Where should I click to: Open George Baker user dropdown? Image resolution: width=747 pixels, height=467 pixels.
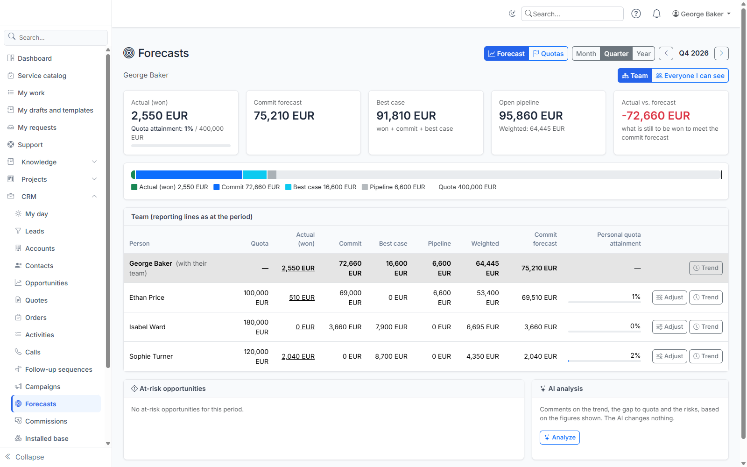click(701, 14)
